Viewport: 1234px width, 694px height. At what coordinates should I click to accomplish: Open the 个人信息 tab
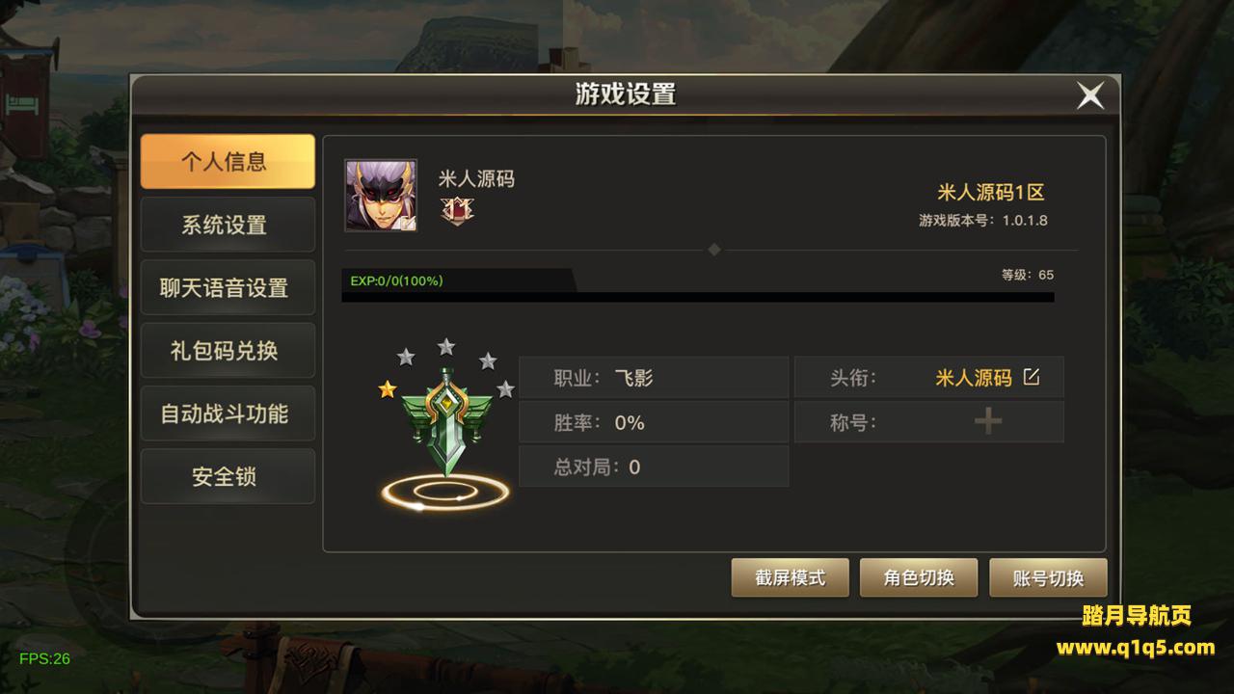[x=228, y=161]
